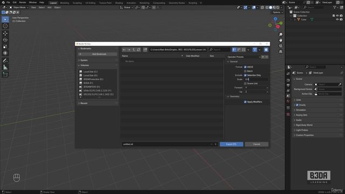
Task: Click the Options button in viewport
Action: [x=277, y=12]
